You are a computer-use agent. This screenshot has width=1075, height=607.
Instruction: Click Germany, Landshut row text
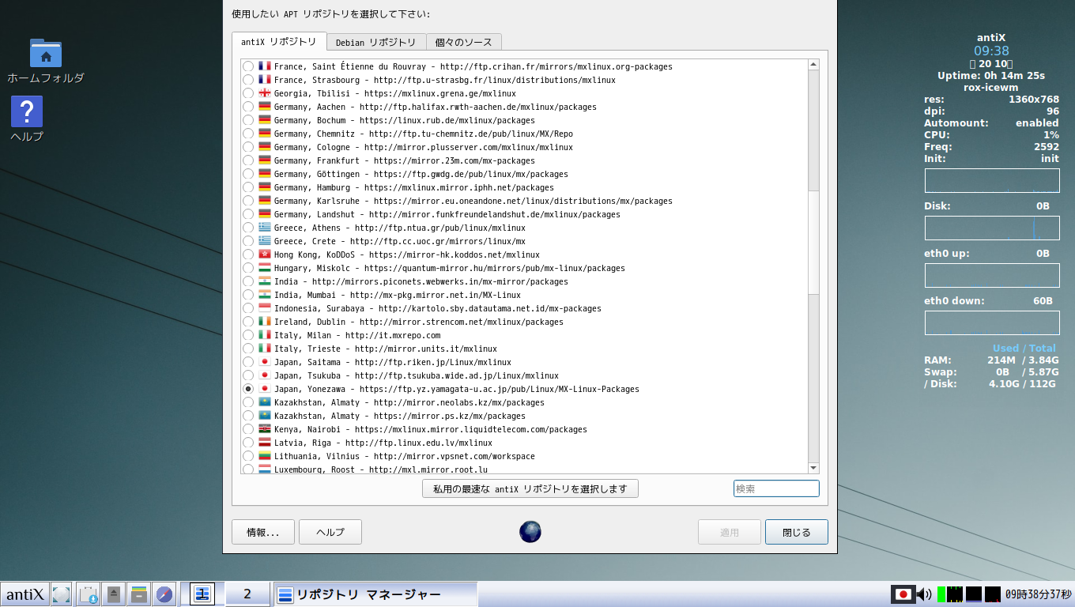click(x=447, y=214)
